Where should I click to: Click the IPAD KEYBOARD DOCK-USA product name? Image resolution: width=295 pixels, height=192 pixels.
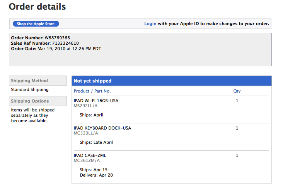pyautogui.click(x=102, y=128)
